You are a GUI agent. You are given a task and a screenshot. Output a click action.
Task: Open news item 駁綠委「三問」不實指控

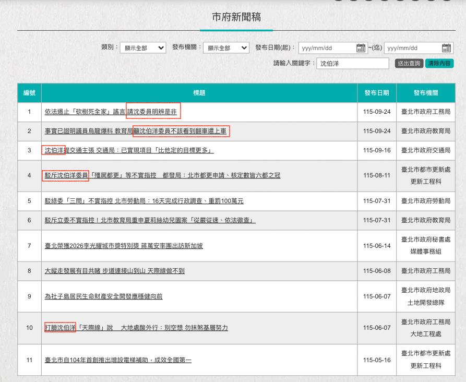[x=144, y=201]
